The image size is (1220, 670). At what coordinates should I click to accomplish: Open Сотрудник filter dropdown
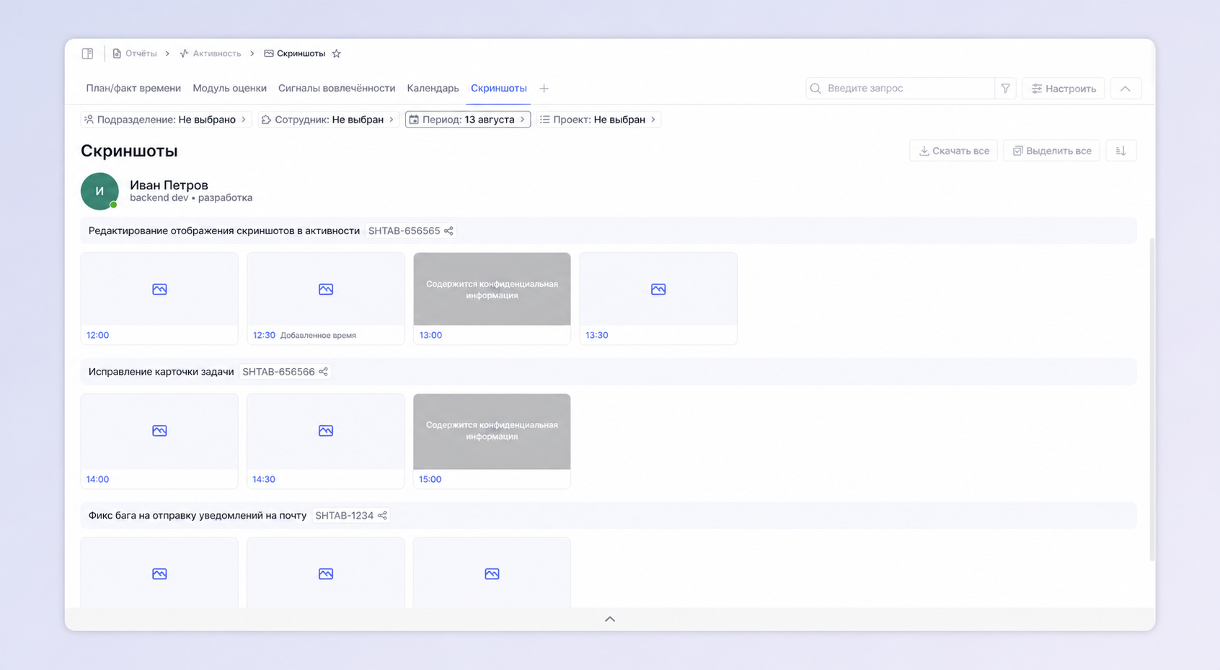tap(328, 120)
